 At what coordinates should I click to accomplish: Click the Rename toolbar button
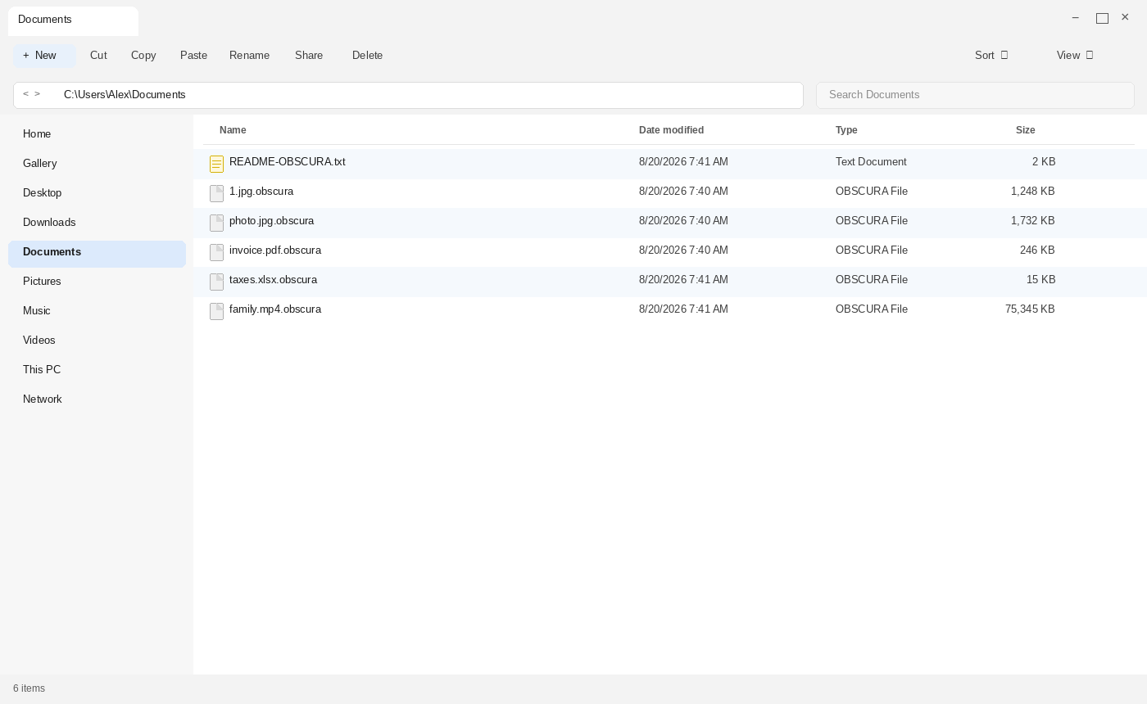[x=249, y=56]
